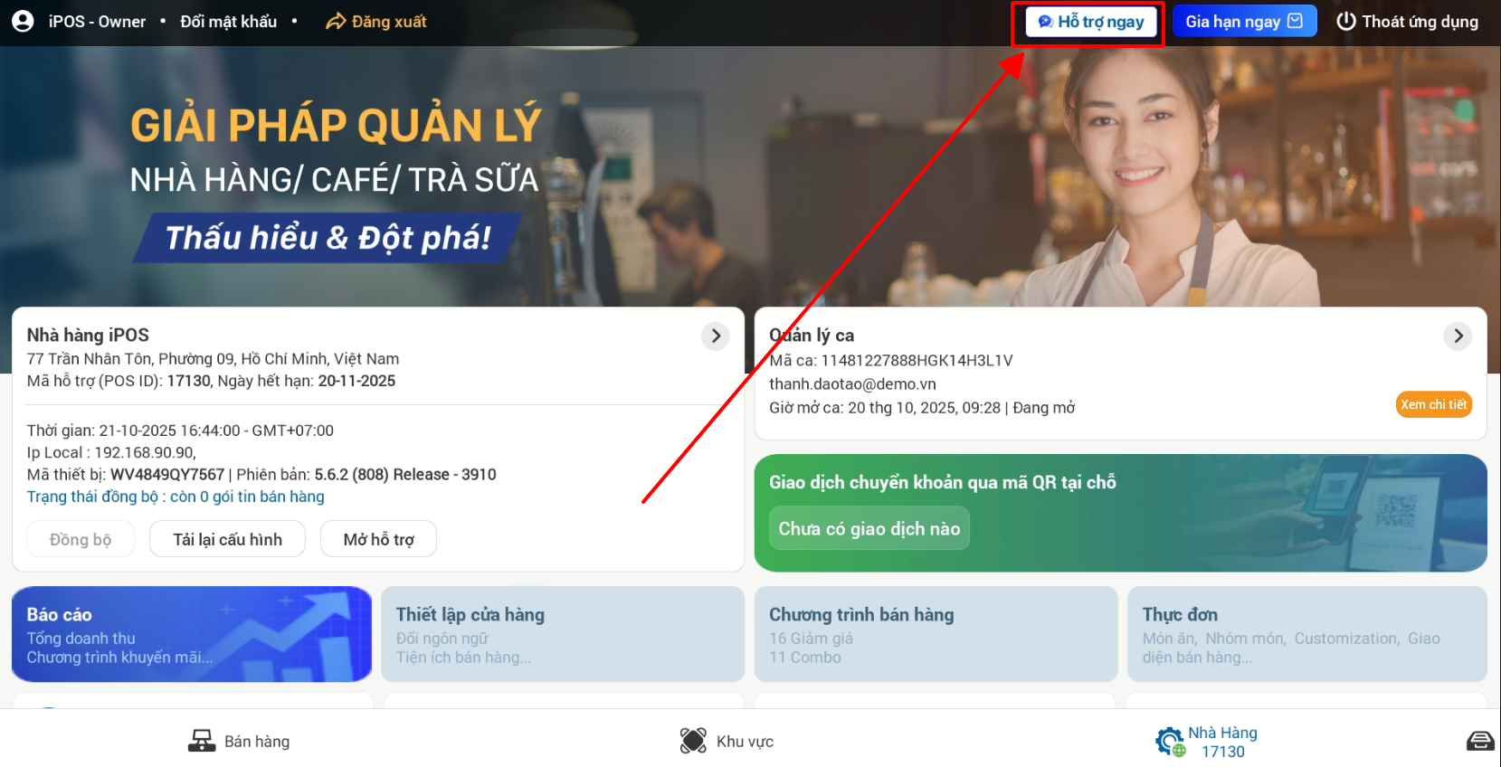Click Chưa có giao dịch nào in QR banner

pos(869,528)
